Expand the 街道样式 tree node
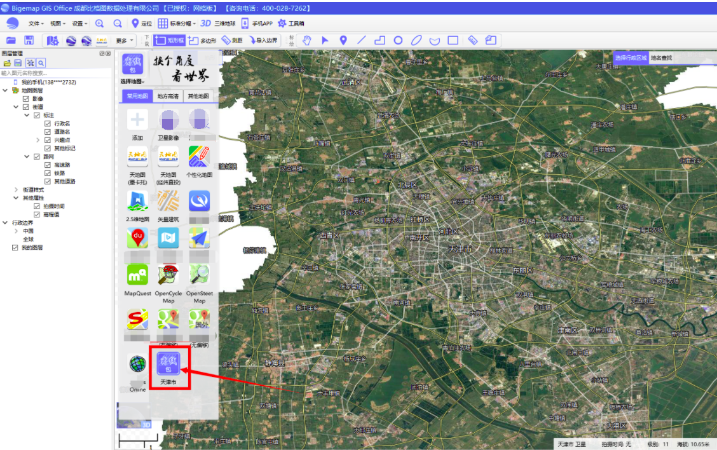717x450 pixels. point(16,189)
